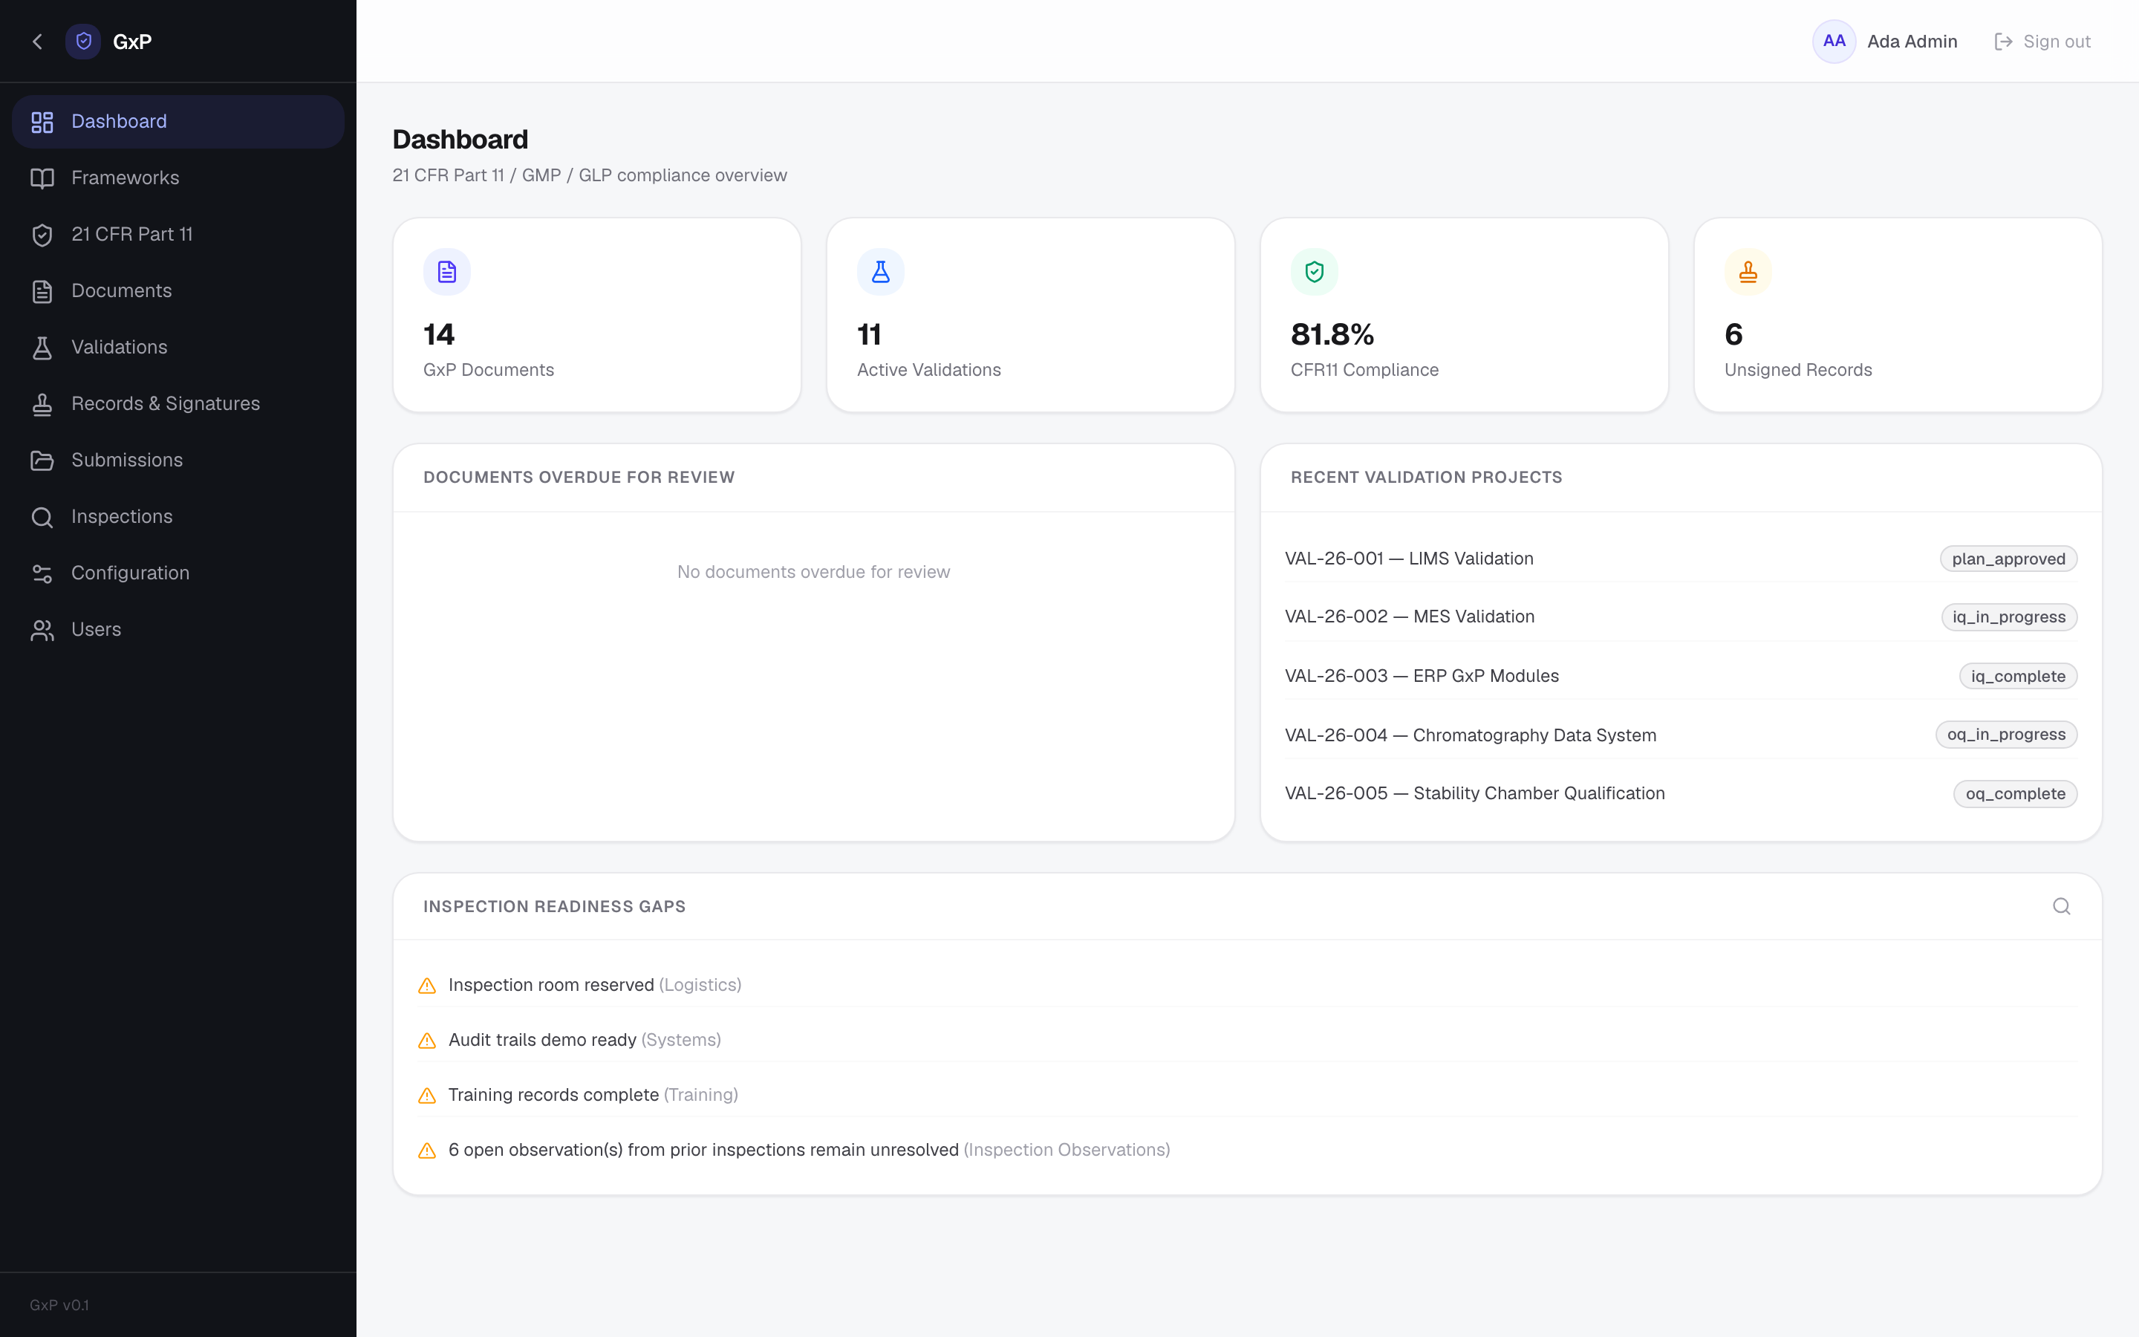Click warning icon beside Audit trails demo ready

pyautogui.click(x=427, y=1041)
